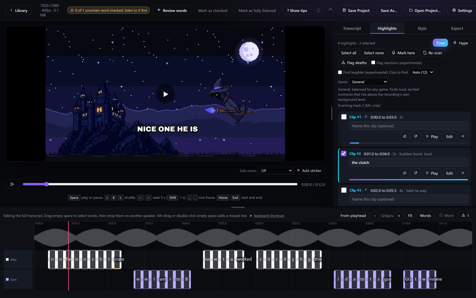Click the word "insane" in Sam's track
The height and width of the screenshot is (298, 476).
[x=435, y=279]
